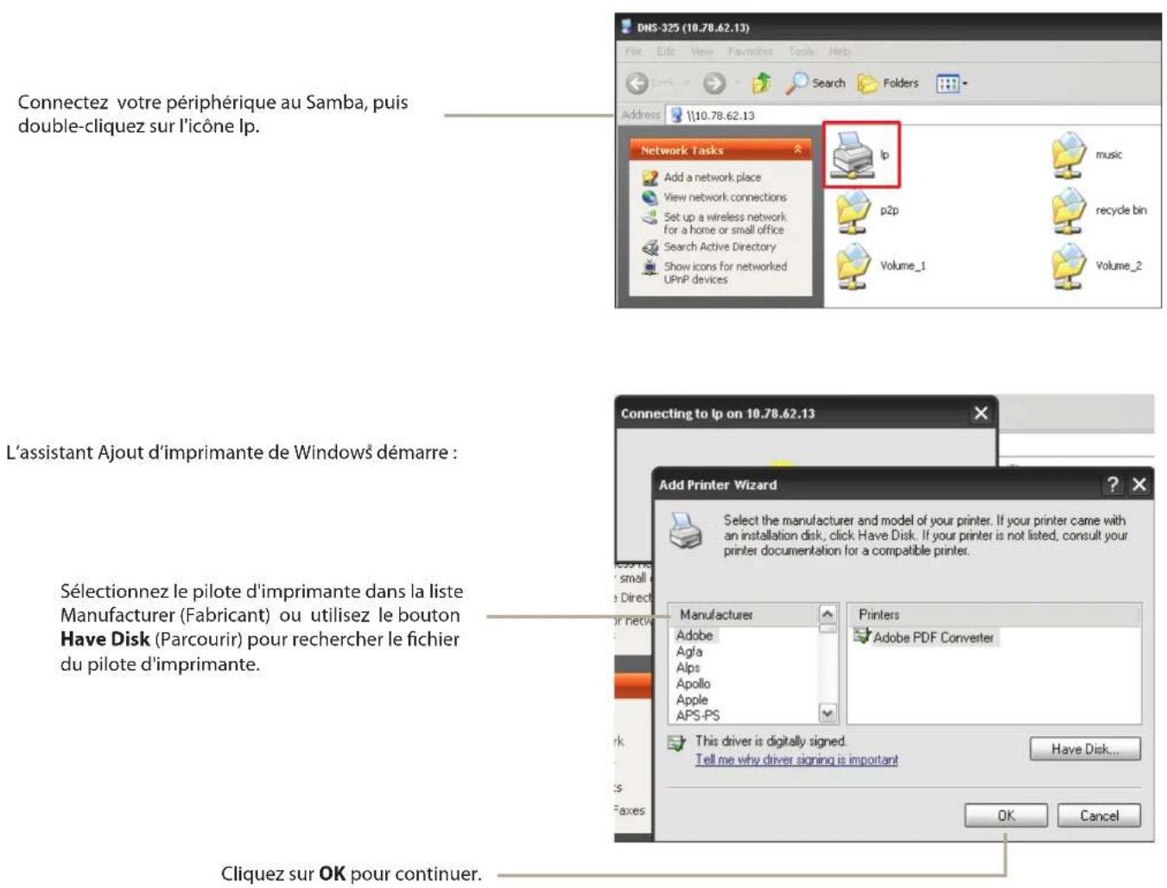Image resolution: width=1167 pixels, height=888 pixels.
Task: Open the music shared folder
Action: click(x=1069, y=155)
